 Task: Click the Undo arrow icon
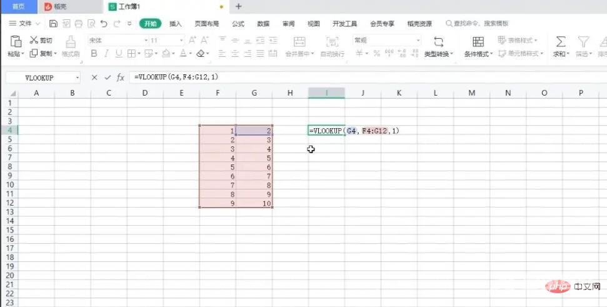click(104, 24)
